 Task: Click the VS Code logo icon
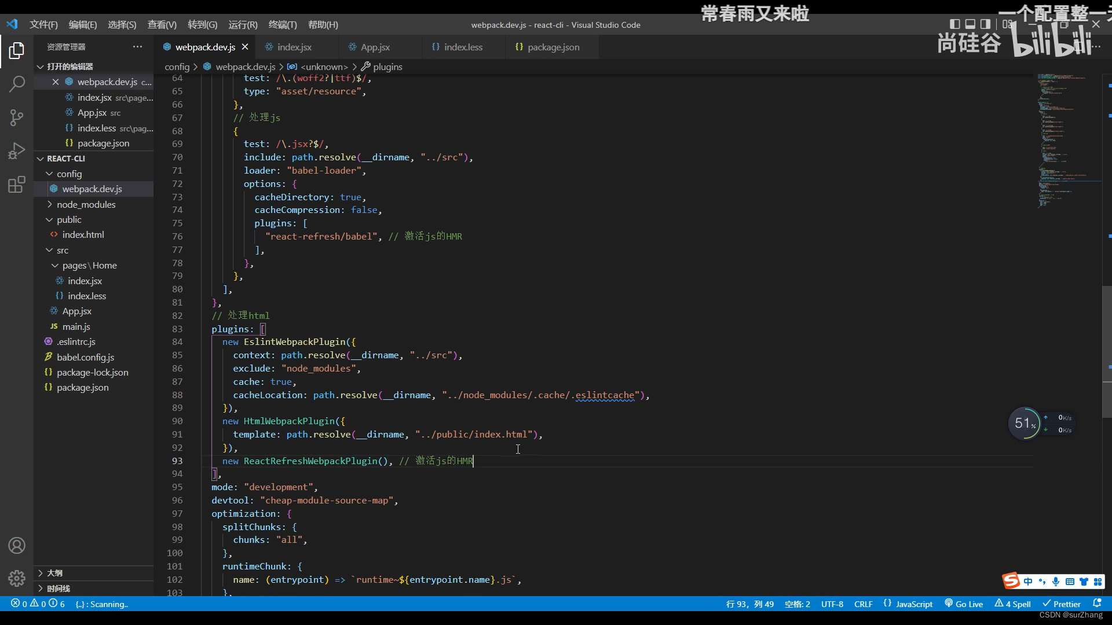(x=12, y=24)
